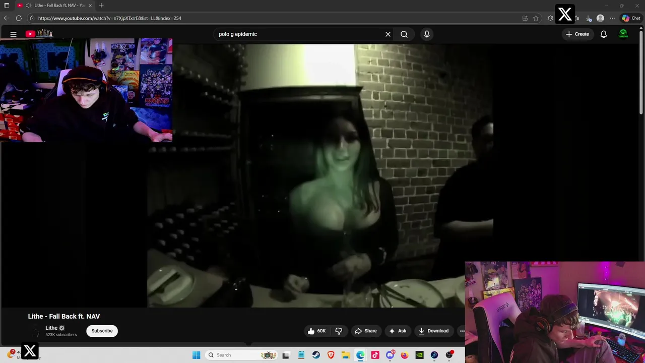This screenshot has width=645, height=363.
Task: Open the YouTube account avatar menu
Action: (623, 34)
